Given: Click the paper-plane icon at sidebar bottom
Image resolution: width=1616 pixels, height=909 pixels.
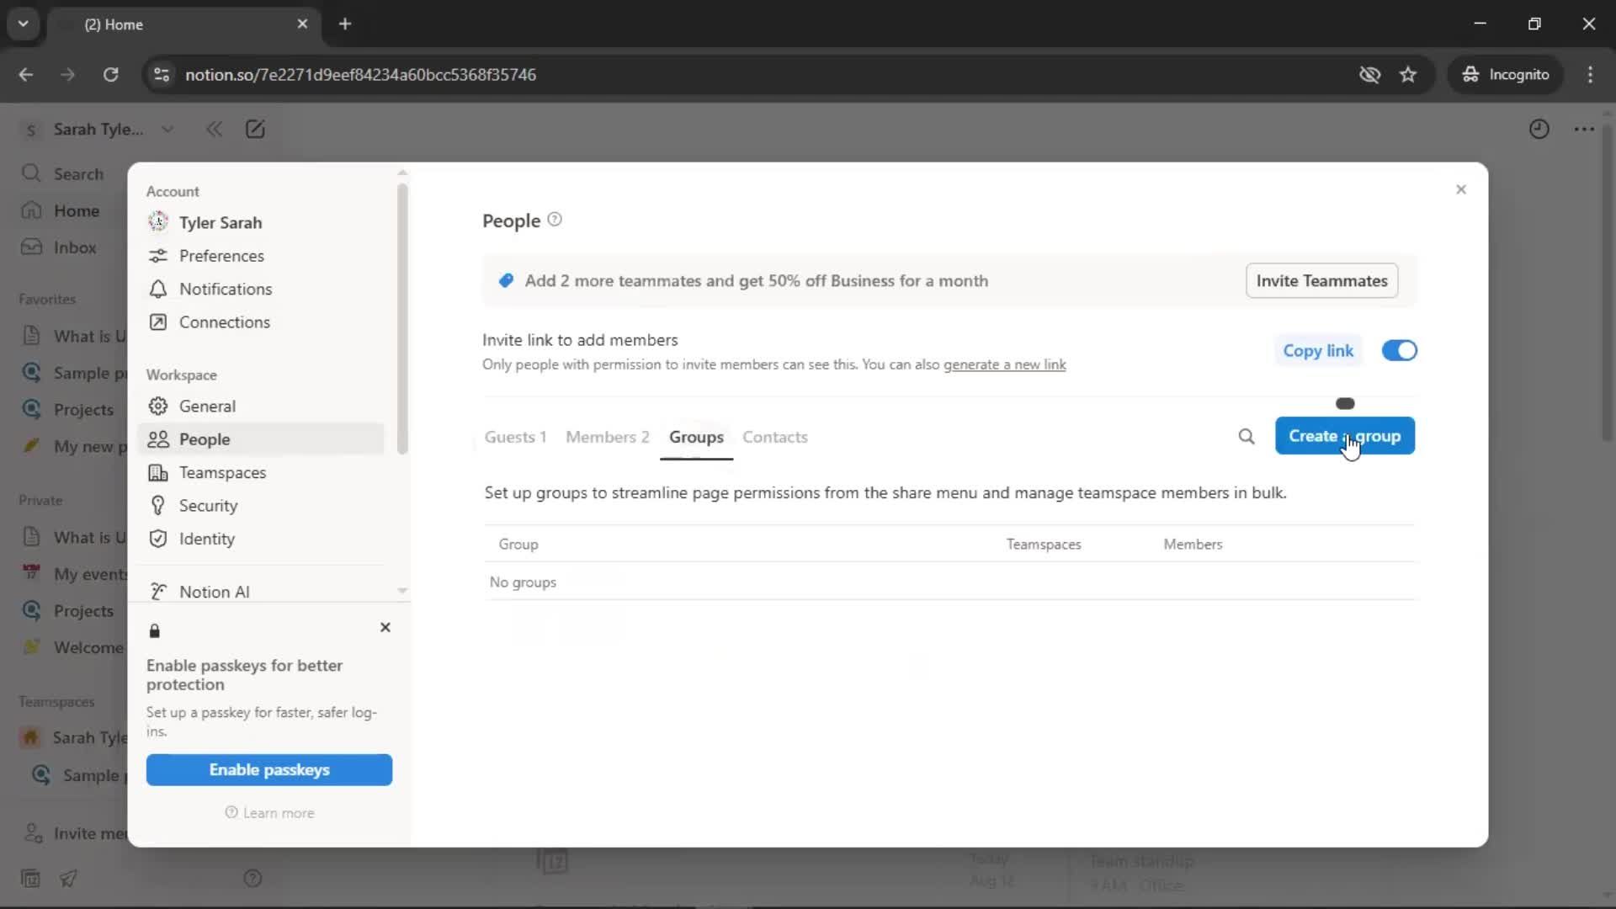Looking at the screenshot, I should (x=68, y=879).
